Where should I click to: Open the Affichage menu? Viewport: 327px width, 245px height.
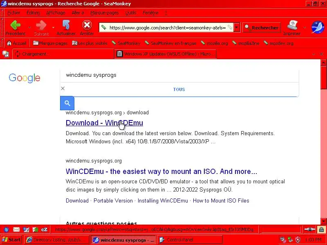click(56, 13)
